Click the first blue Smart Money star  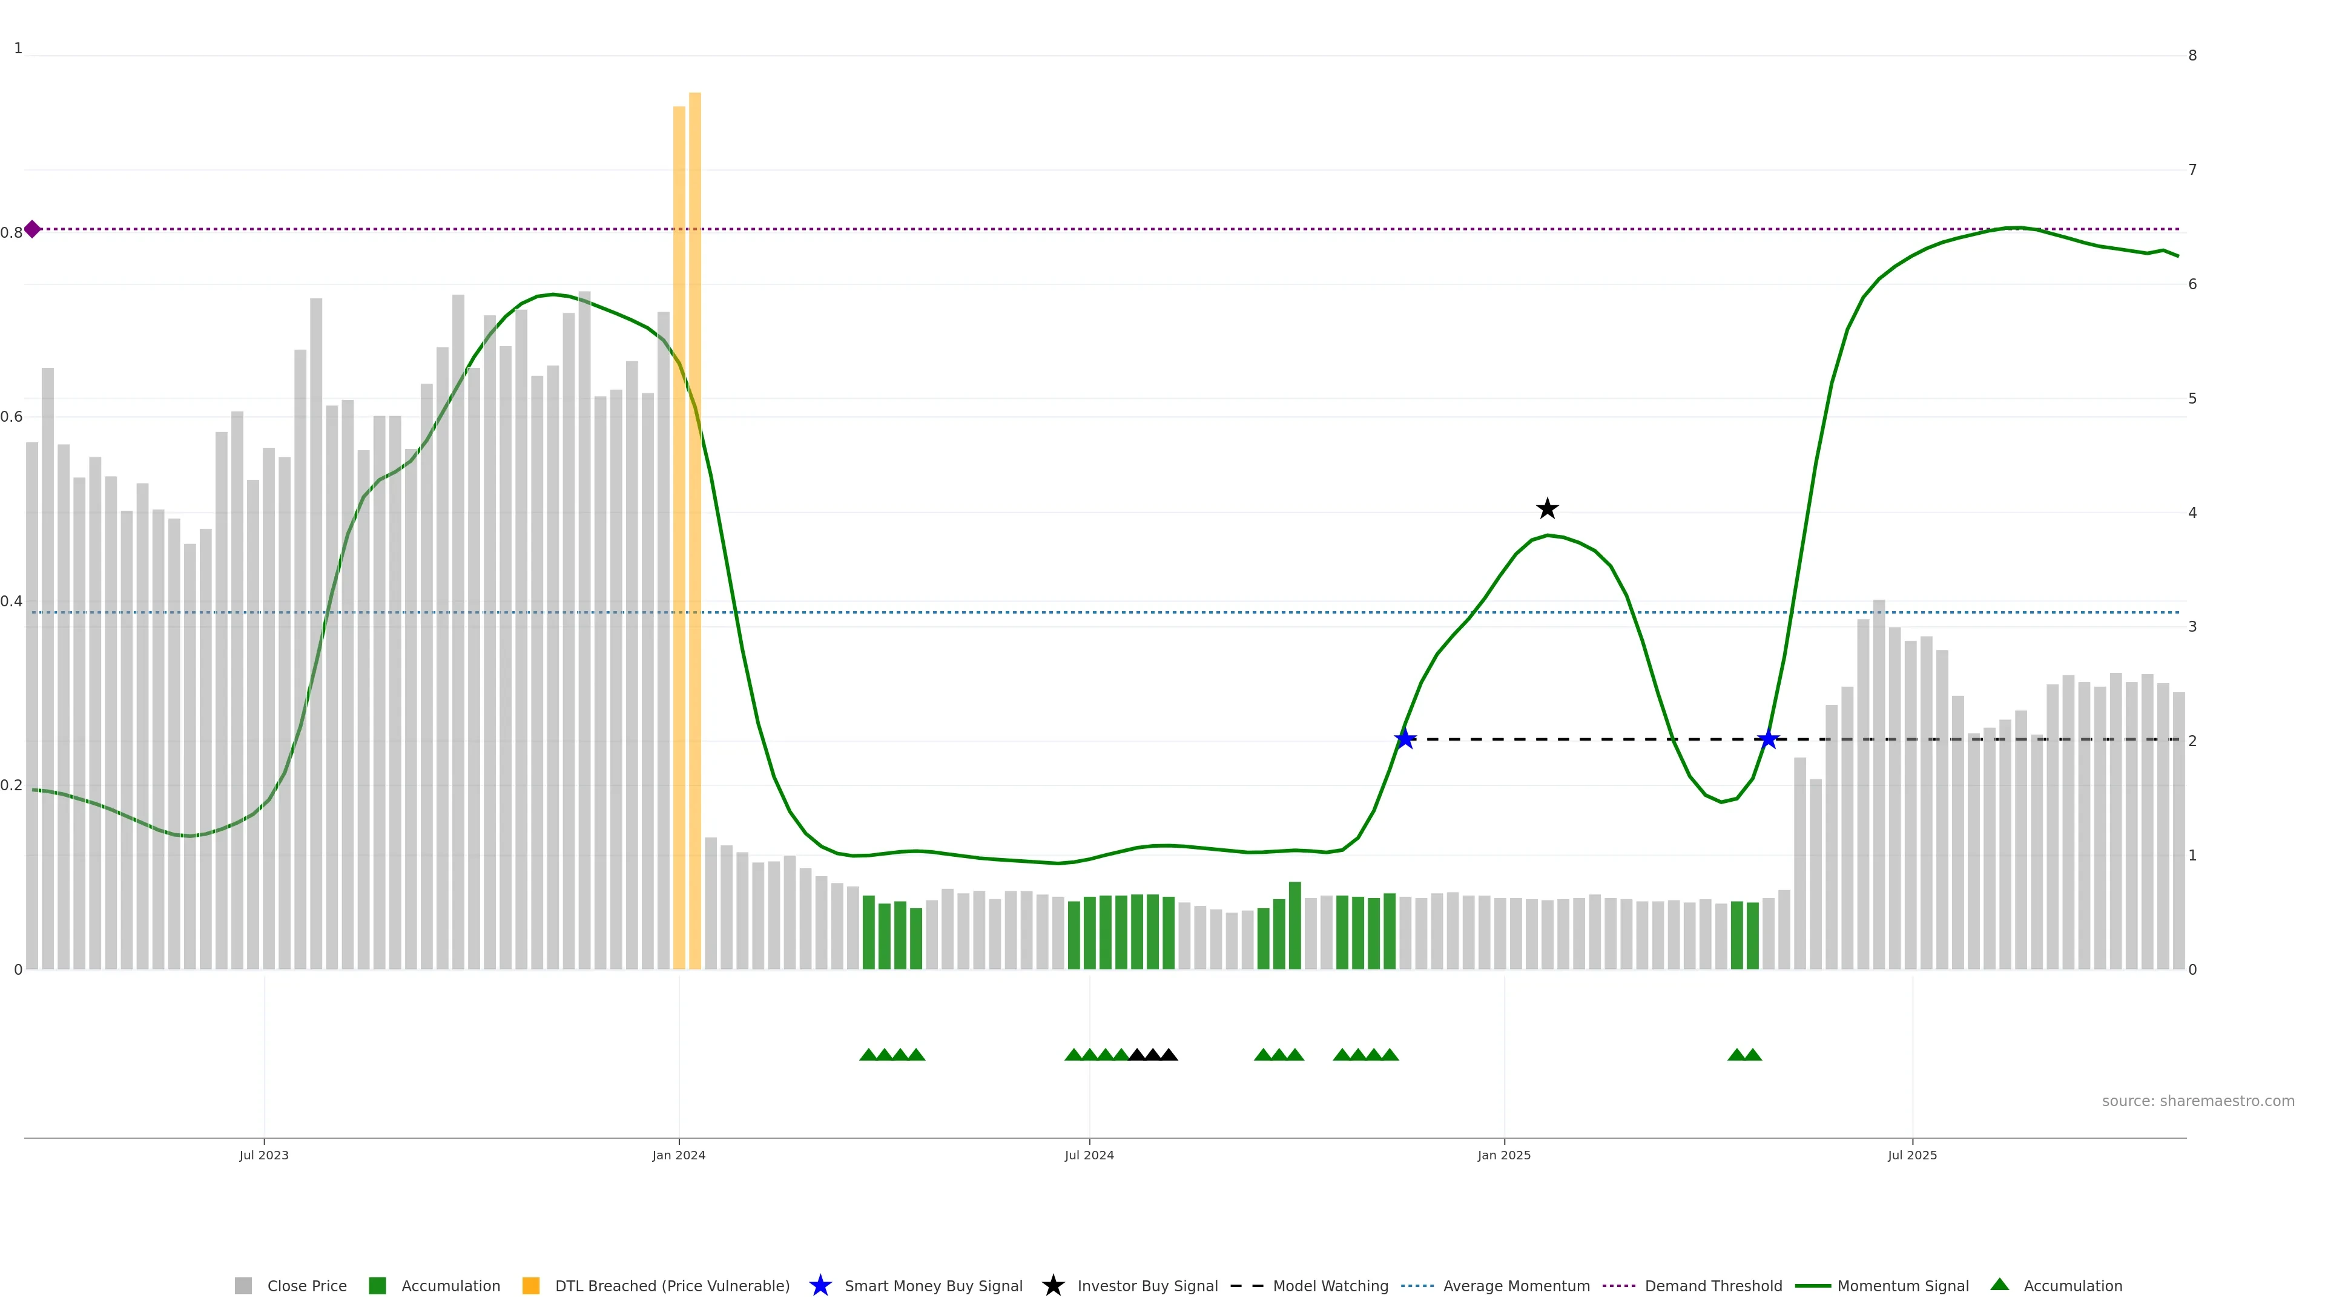click(x=1405, y=739)
